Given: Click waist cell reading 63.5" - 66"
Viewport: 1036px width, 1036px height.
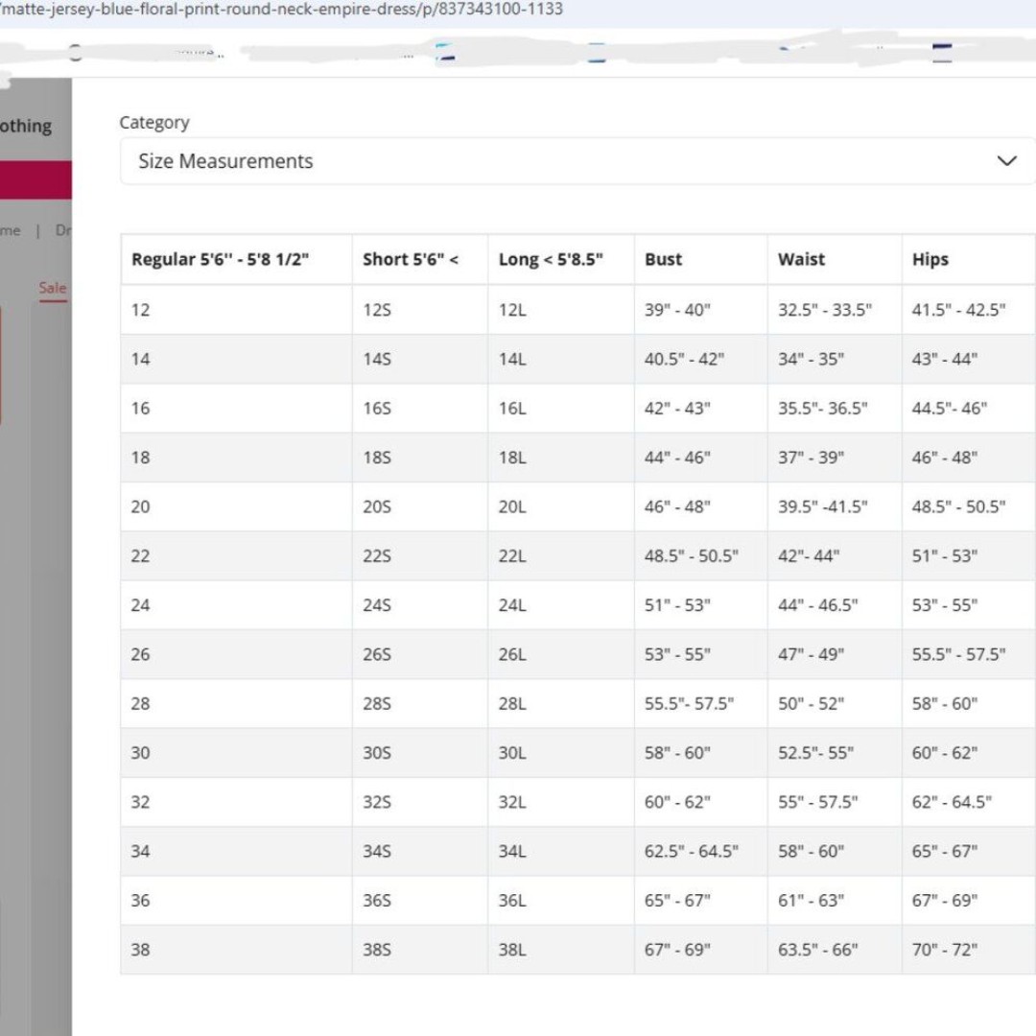Looking at the screenshot, I should (x=817, y=950).
